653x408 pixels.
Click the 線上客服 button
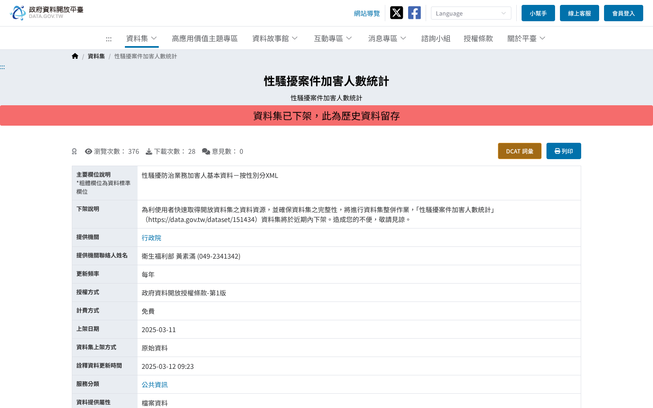[x=580, y=13]
